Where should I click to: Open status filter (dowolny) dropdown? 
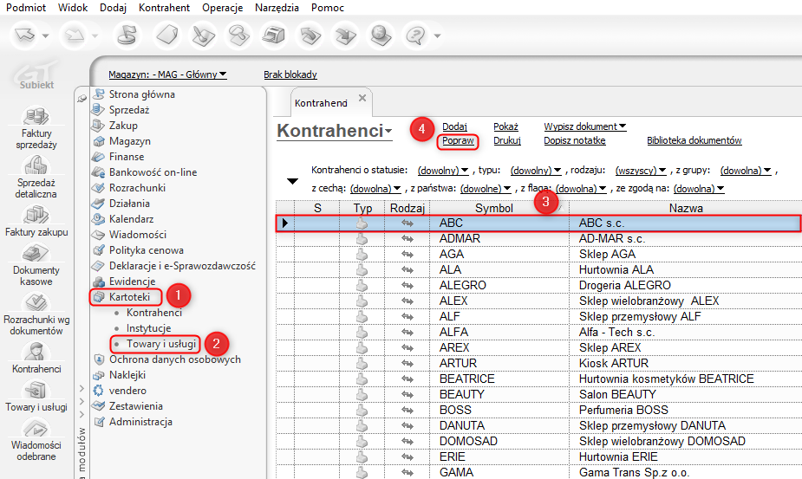point(443,171)
